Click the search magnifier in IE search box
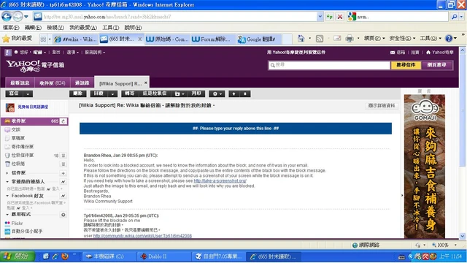 pos(454,17)
